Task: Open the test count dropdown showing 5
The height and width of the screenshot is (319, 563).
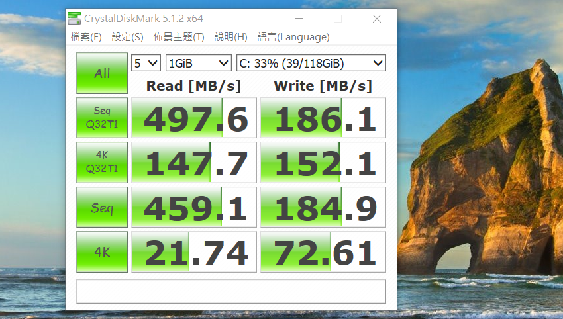Action: (146, 63)
